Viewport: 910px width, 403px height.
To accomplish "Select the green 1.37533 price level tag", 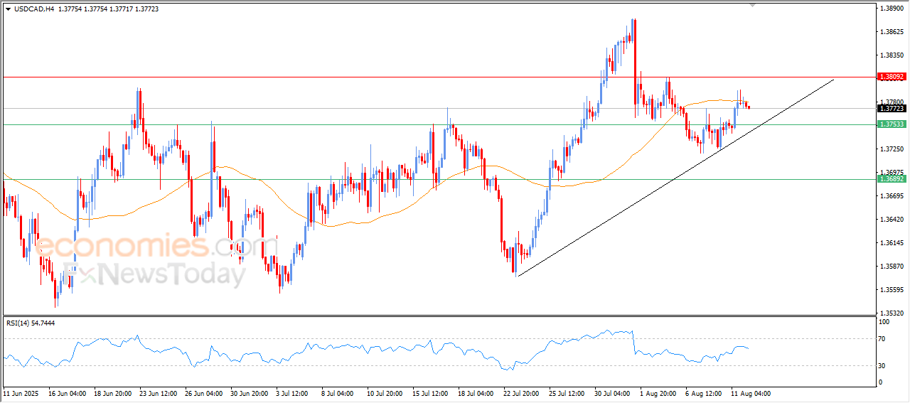I will pyautogui.click(x=892, y=124).
